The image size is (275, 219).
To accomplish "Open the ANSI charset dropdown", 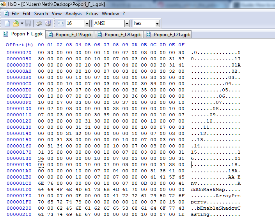I will [127, 24].
